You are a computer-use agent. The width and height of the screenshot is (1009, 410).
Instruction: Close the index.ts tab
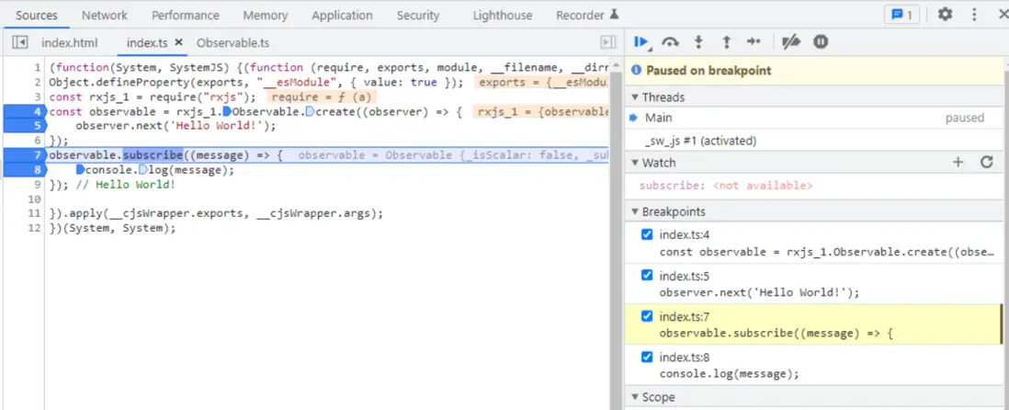pos(179,42)
